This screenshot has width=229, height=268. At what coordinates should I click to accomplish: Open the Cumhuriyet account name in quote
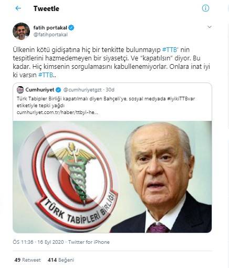click(40, 90)
